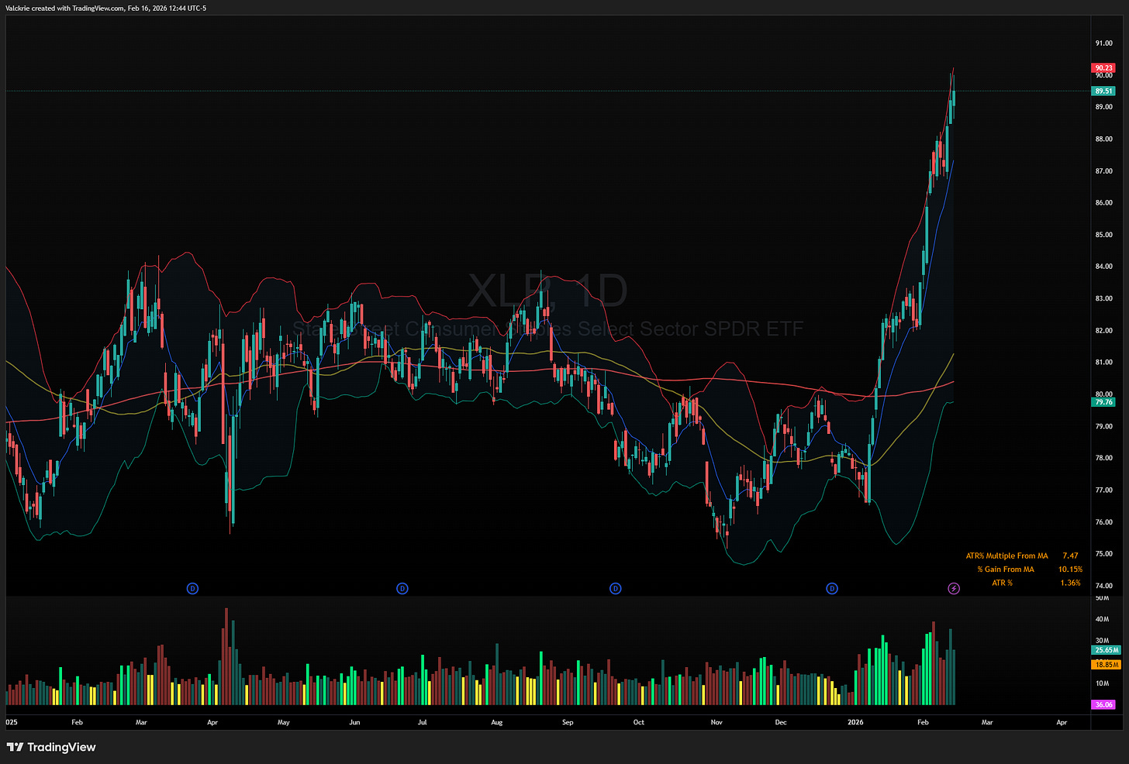The width and height of the screenshot is (1129, 764).
Task: Click the 88.00 price axis label
Action: (x=1103, y=139)
